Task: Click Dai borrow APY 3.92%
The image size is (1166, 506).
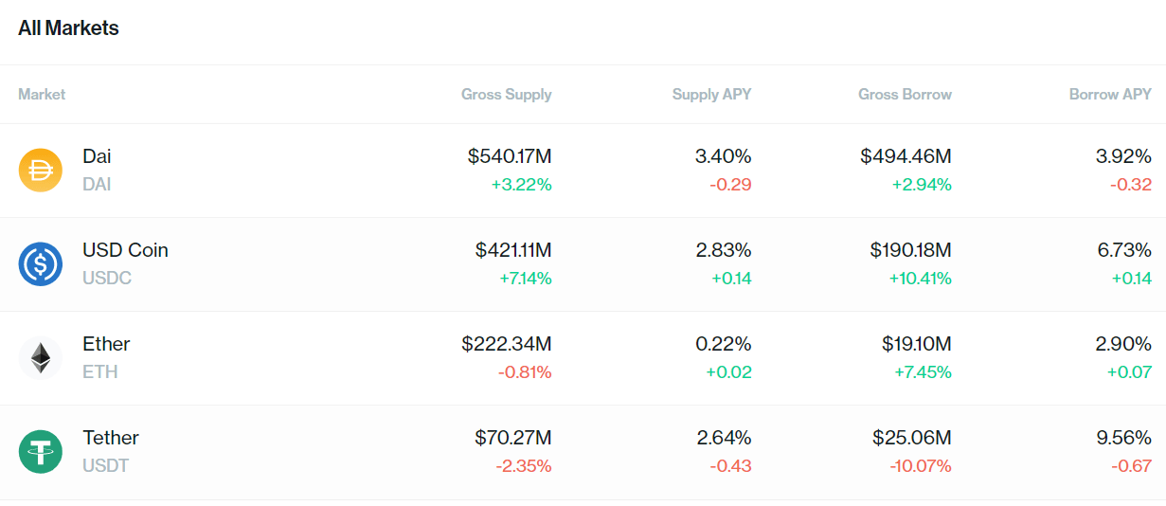Action: click(x=1123, y=156)
